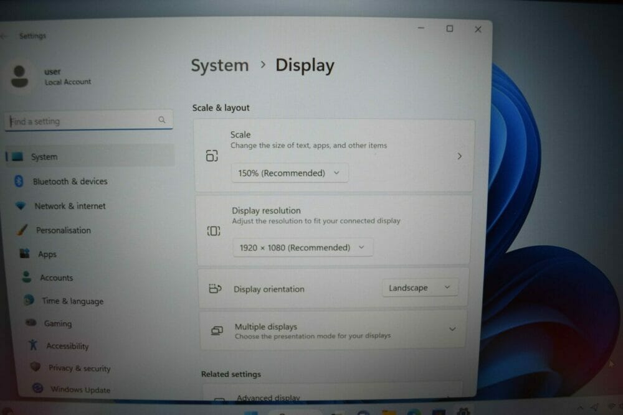Focus the Find a setting search box
Image resolution: width=623 pixels, height=415 pixels.
[x=88, y=121]
